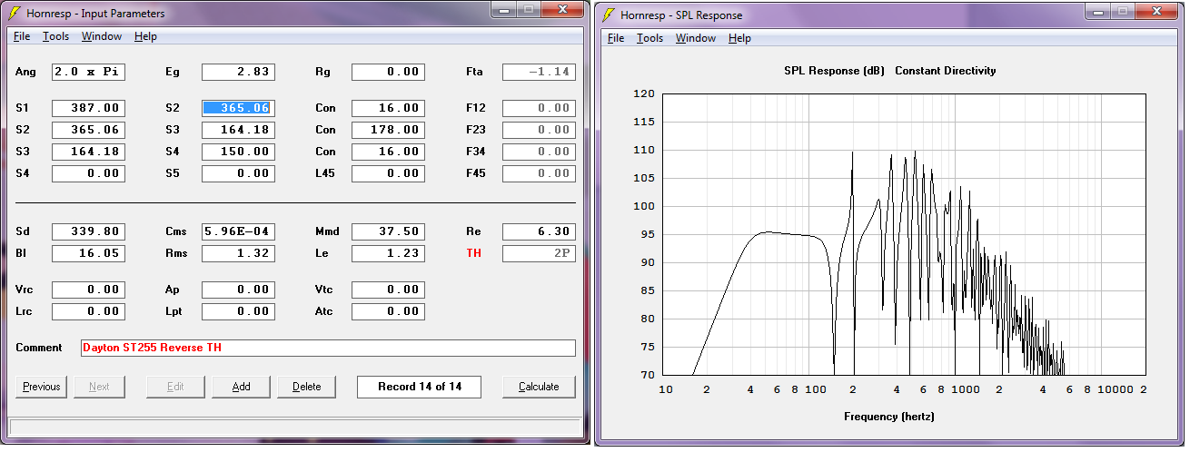1190x452 pixels.
Task: Select the Atc input field
Action: (x=388, y=311)
